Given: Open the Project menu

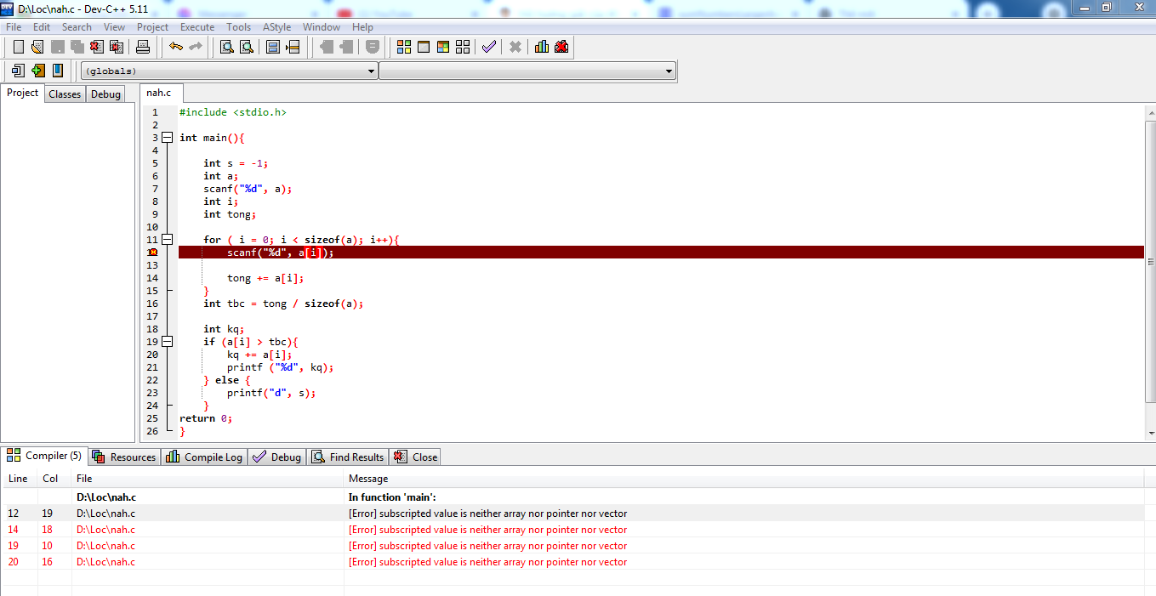Looking at the screenshot, I should [153, 27].
